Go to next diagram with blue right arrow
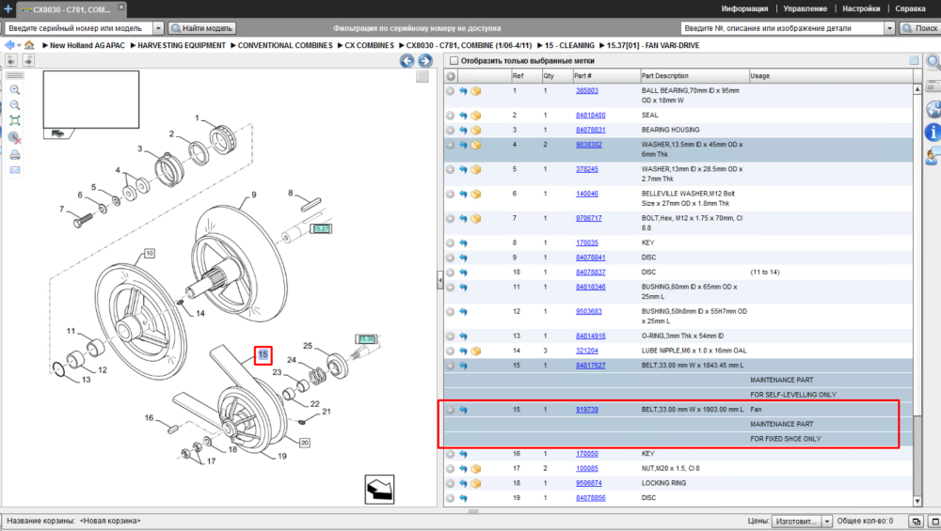The height and width of the screenshot is (531, 941). [x=425, y=60]
